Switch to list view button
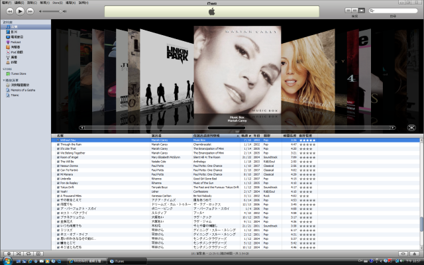This screenshot has width=424, height=265. click(x=348, y=11)
